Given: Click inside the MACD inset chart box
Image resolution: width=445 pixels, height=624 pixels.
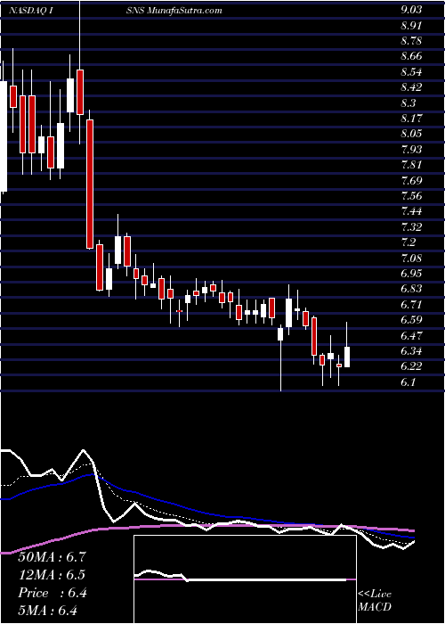Looking at the screenshot, I should point(245,579).
